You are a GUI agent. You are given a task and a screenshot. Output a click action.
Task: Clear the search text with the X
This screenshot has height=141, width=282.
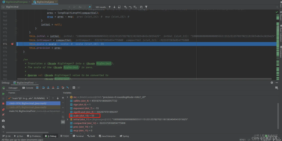(x=69, y=7)
